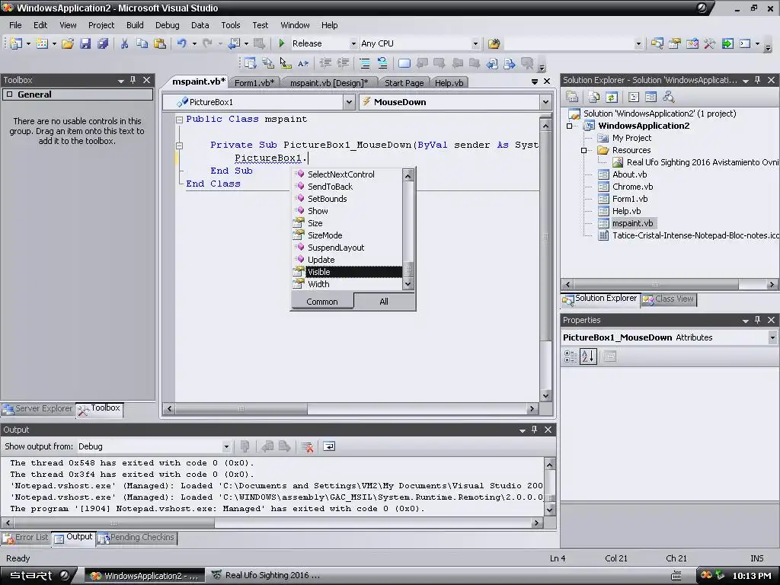Toggle auto-hide pin on Properties panel
This screenshot has width=780, height=585.
(x=758, y=321)
